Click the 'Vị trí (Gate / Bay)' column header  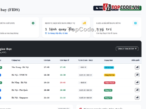86,60
